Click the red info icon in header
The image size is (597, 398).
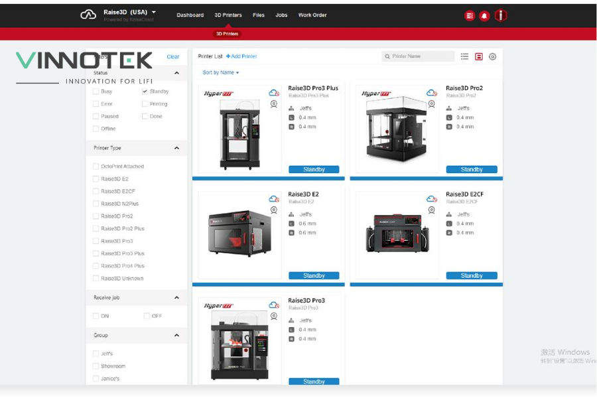(x=500, y=16)
